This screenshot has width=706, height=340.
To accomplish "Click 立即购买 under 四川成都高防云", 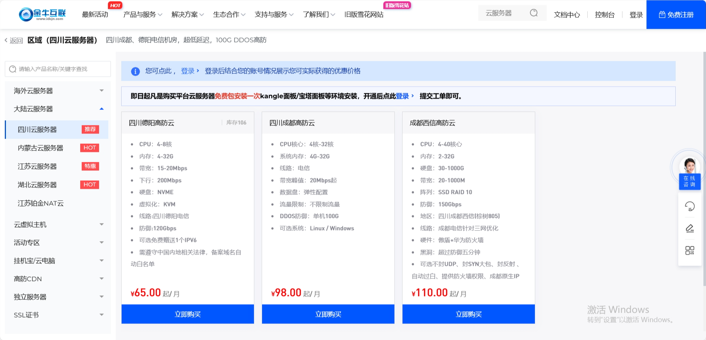I will tap(328, 314).
